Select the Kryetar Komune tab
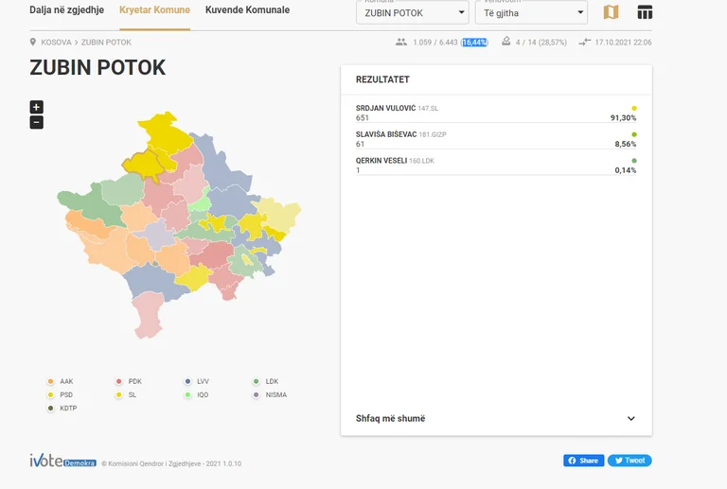 [x=154, y=9]
